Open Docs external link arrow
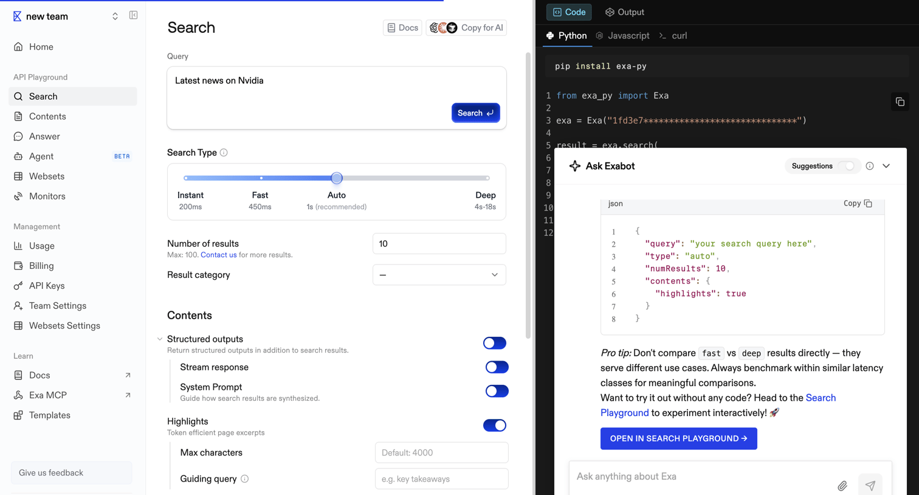 tap(128, 375)
